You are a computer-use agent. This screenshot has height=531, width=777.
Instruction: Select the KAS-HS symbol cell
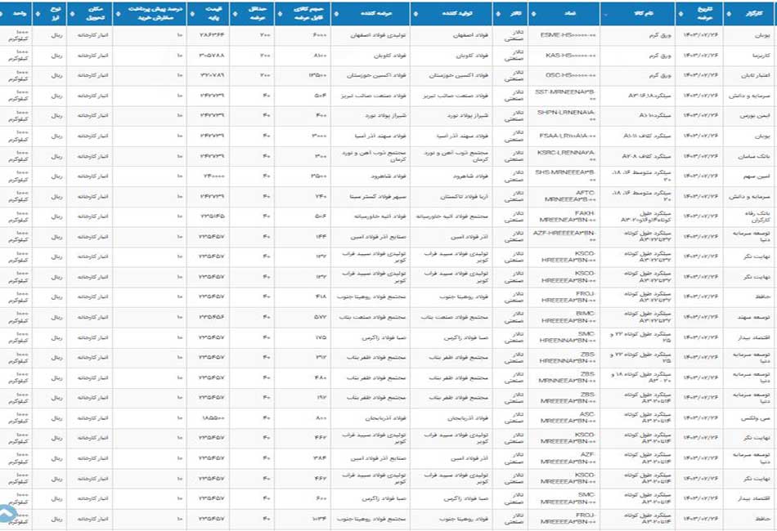coord(564,56)
